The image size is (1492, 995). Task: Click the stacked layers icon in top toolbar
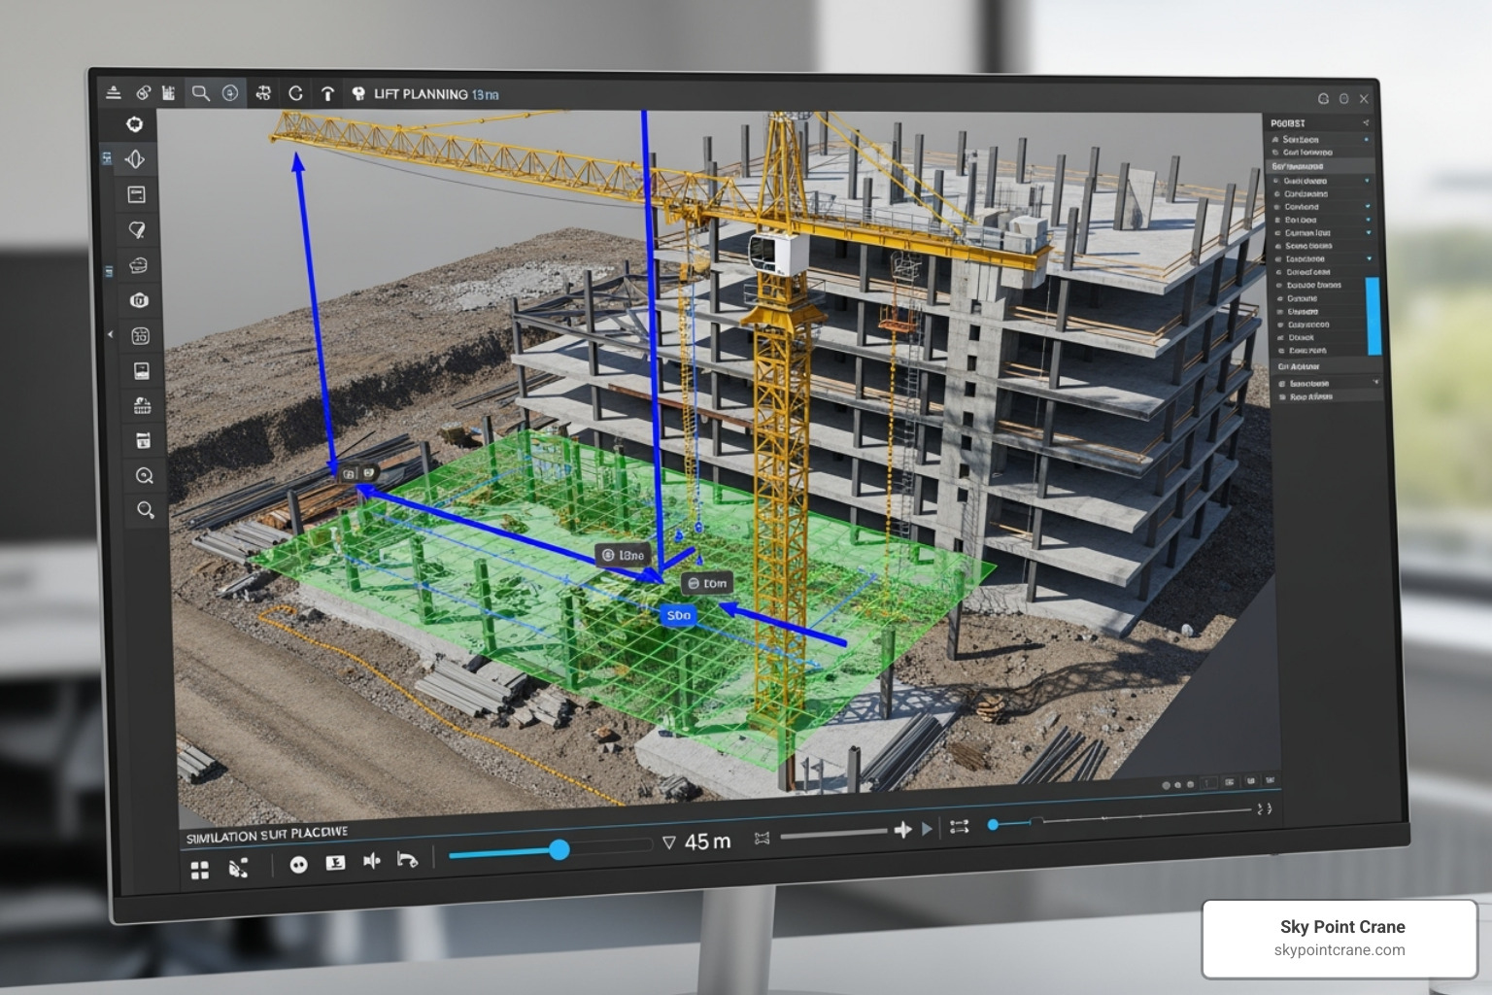[x=114, y=92]
